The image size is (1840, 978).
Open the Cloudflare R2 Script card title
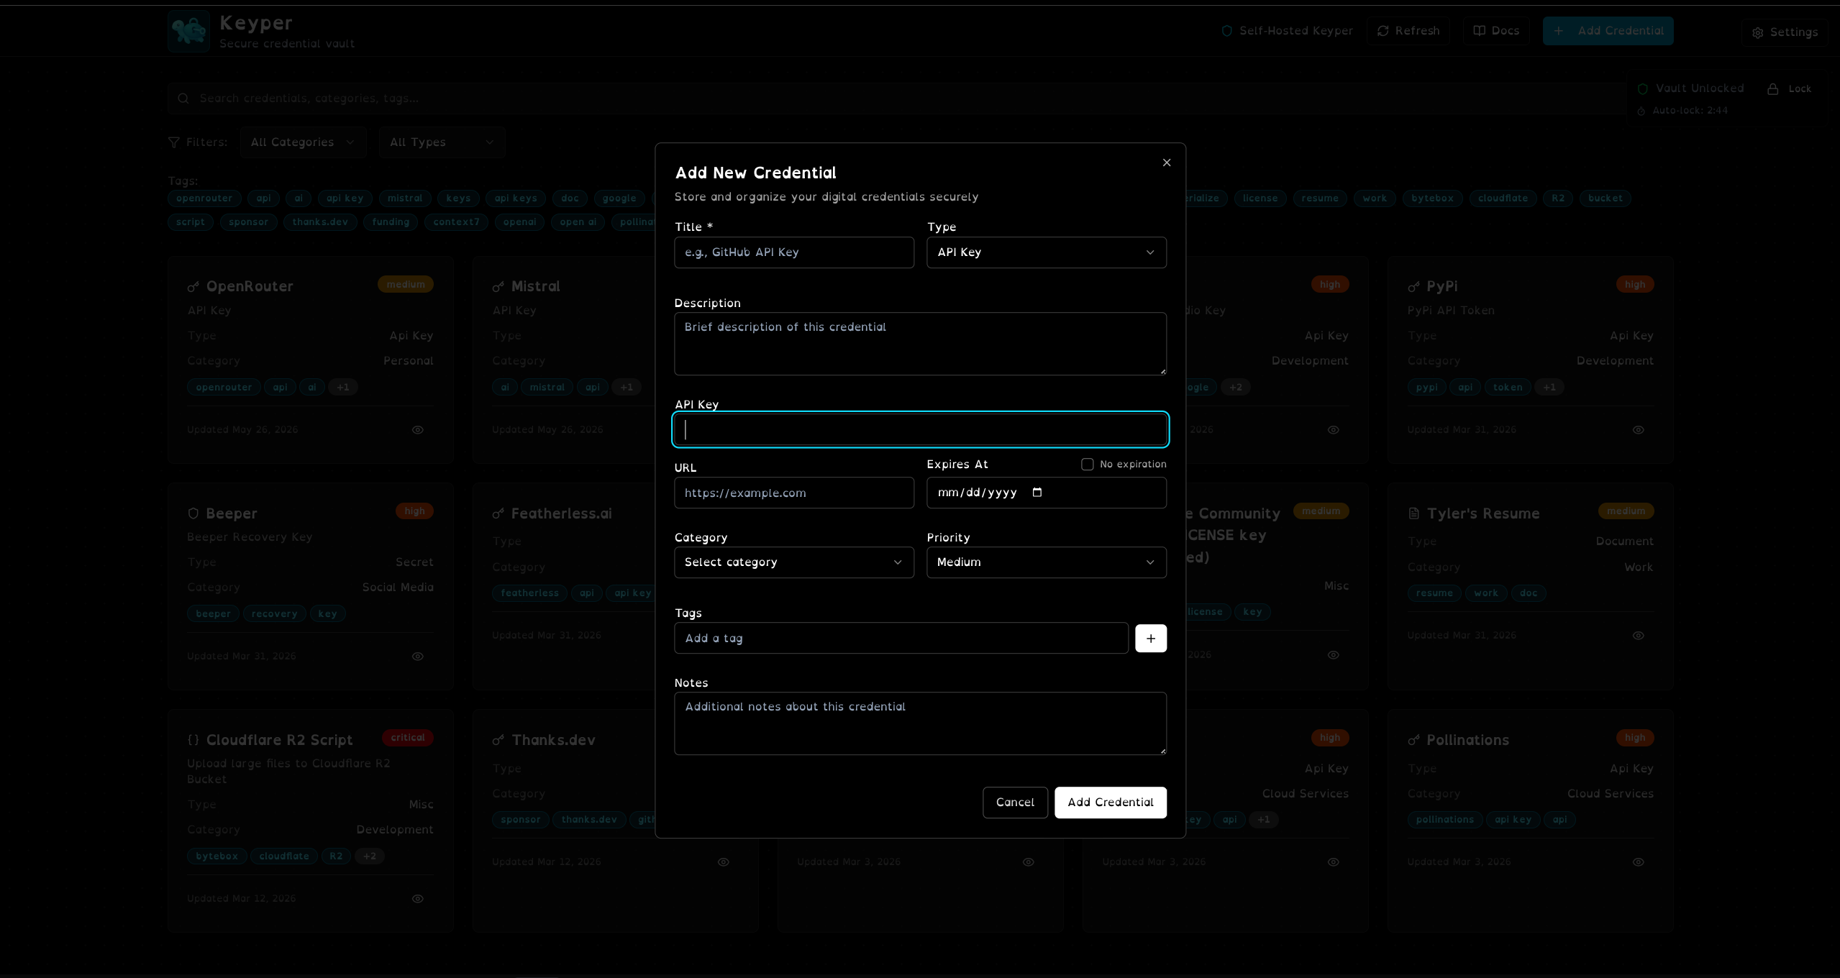tap(279, 740)
